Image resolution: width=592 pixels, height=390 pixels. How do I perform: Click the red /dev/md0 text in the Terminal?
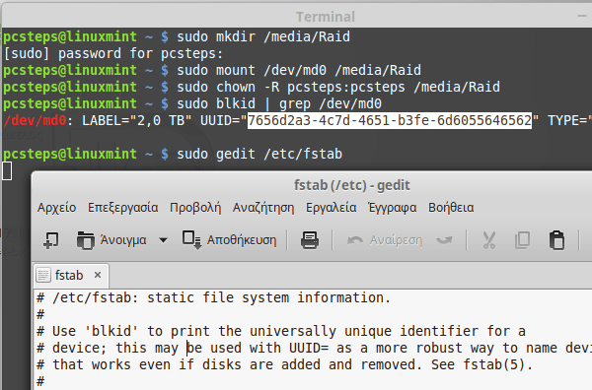[35, 120]
